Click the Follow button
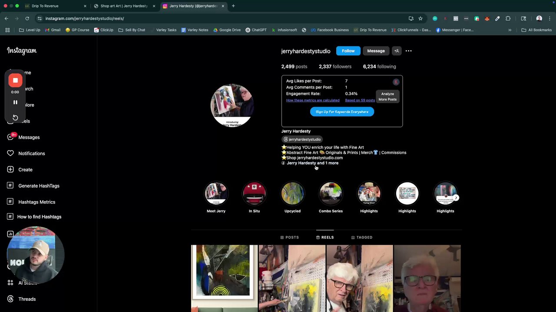The width and height of the screenshot is (556, 312). tap(348, 51)
